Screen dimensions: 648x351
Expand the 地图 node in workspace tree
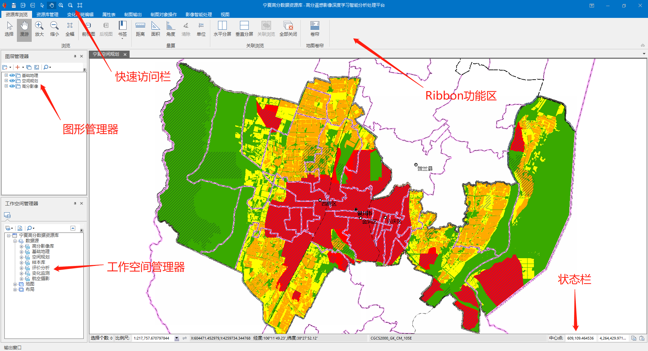pyautogui.click(x=15, y=284)
